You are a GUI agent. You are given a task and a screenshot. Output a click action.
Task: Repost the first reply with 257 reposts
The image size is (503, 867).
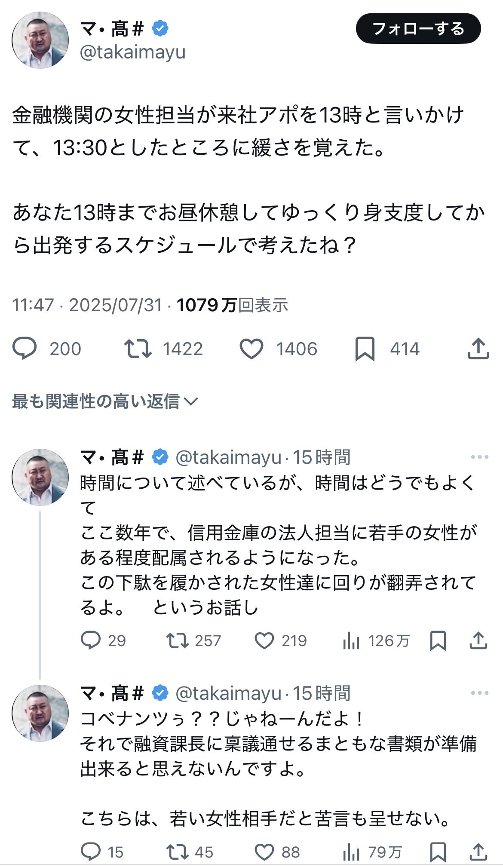177,640
